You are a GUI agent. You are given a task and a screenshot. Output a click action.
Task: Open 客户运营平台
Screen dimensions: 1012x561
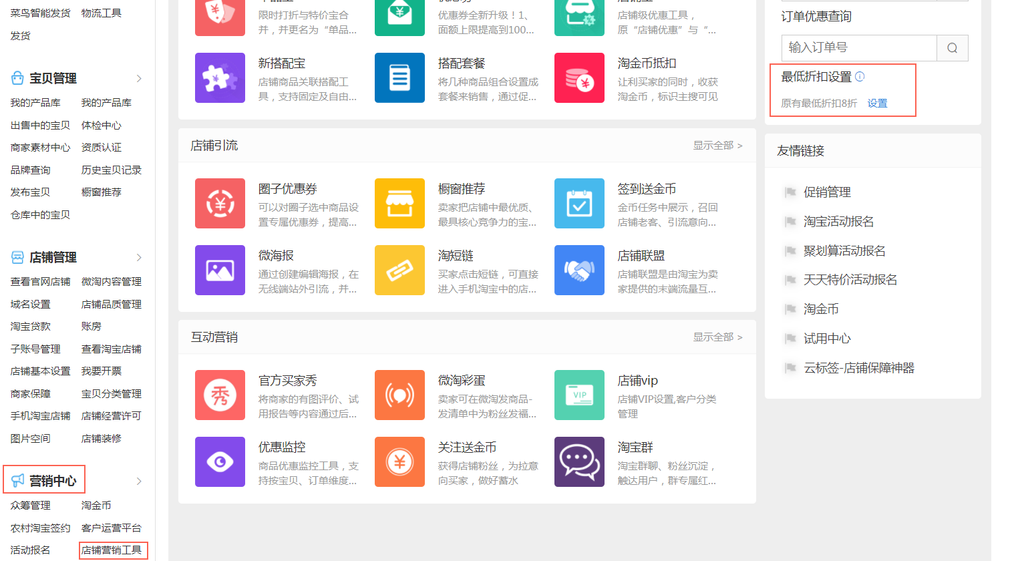(112, 528)
